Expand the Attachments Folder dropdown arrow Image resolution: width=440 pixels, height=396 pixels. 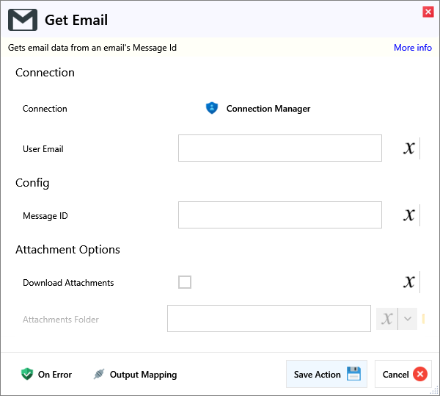(x=408, y=319)
